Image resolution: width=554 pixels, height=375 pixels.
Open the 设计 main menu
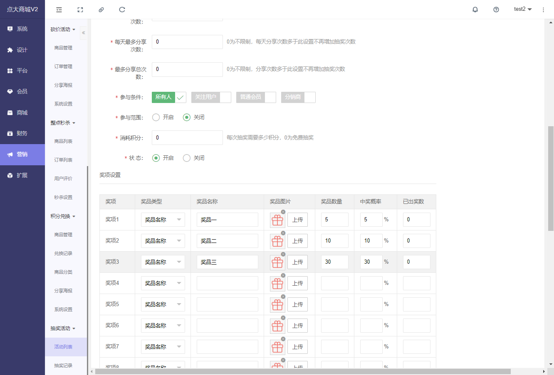(22, 50)
